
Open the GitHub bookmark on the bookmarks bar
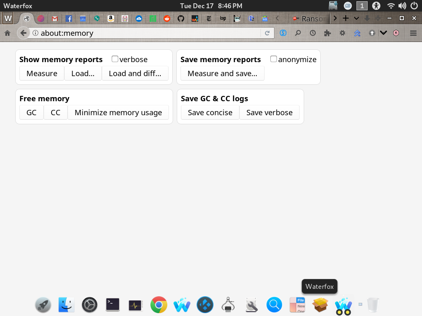coord(181,19)
